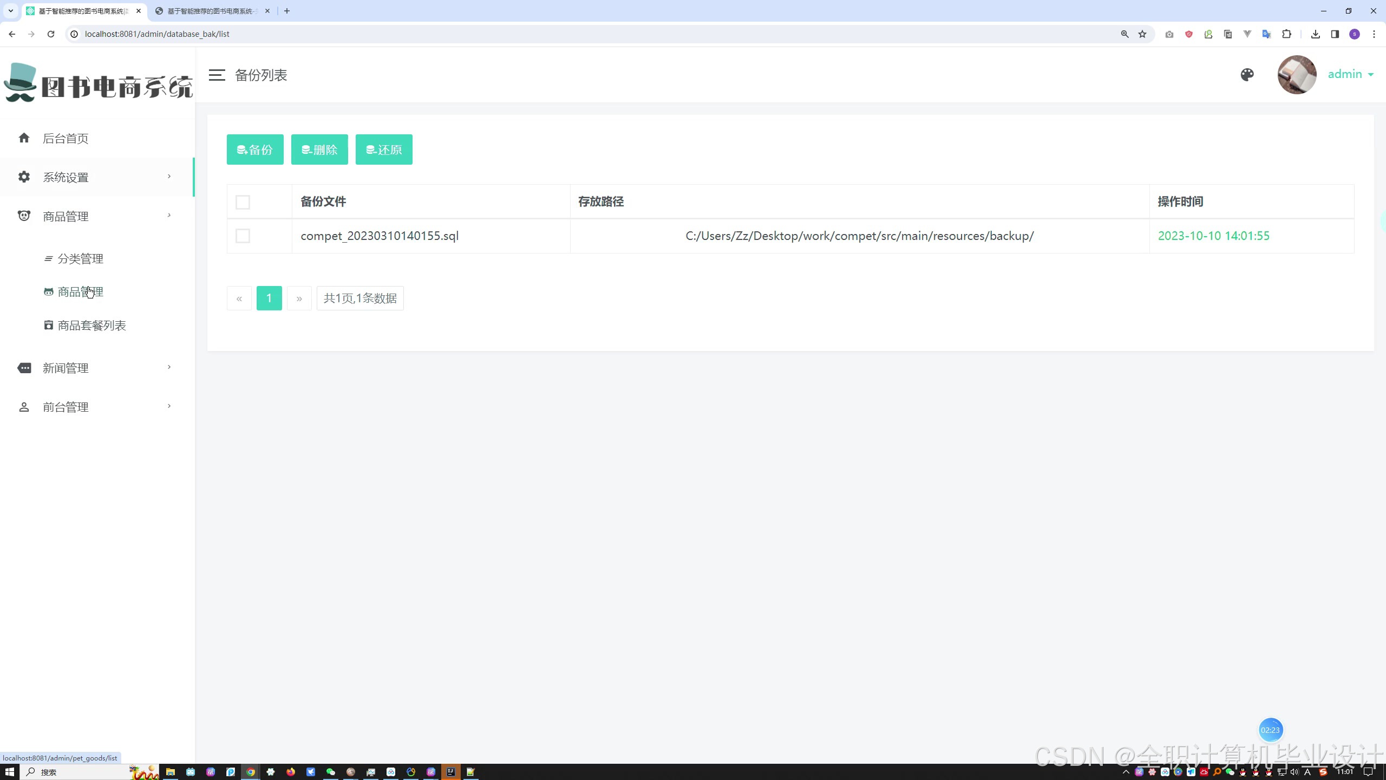The image size is (1386, 780).
Task: Open 商品套餐列表 submenu item
Action: (x=91, y=326)
